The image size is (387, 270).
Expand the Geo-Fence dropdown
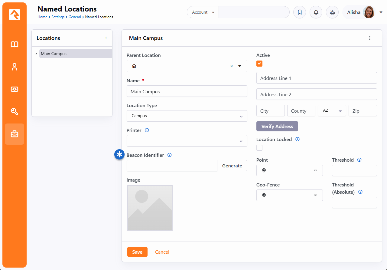[x=289, y=195]
